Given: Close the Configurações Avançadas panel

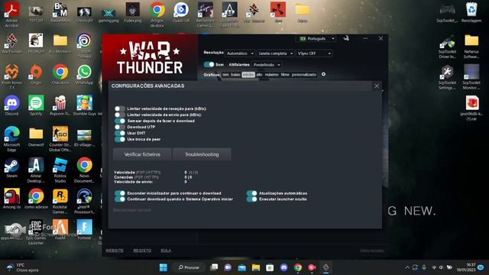Looking at the screenshot, I should coord(377,86).
